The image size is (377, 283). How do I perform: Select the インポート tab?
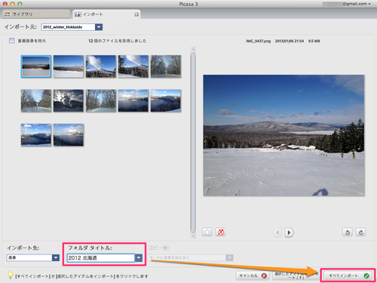pyautogui.click(x=106, y=14)
